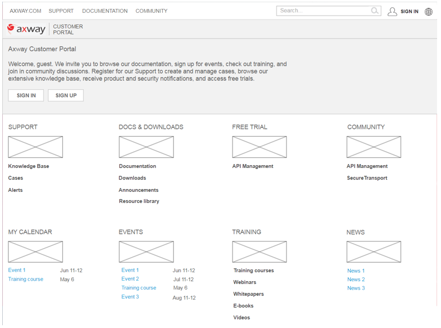Open the SUPPORT top menu item
The width and height of the screenshot is (441, 328).
point(61,11)
